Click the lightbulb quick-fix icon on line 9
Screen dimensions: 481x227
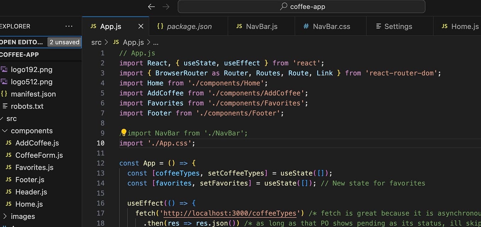click(x=123, y=133)
